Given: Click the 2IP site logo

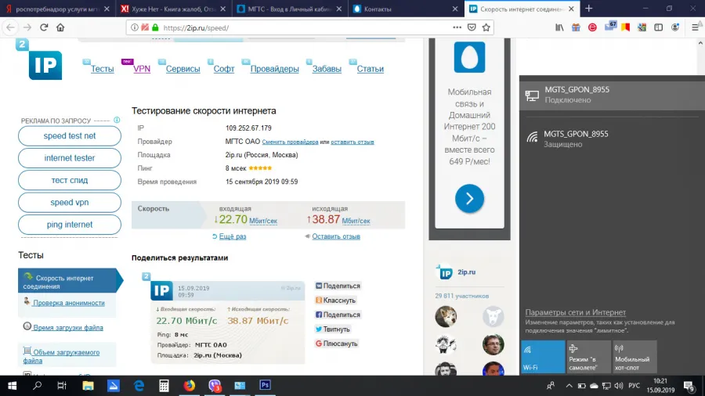Looking at the screenshot, I should [x=45, y=65].
